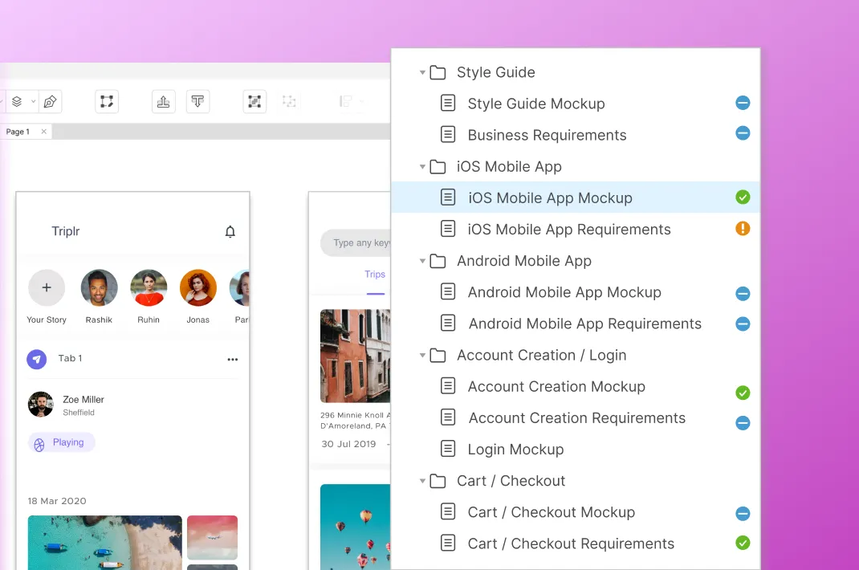Click the bring to front icon

click(x=164, y=102)
